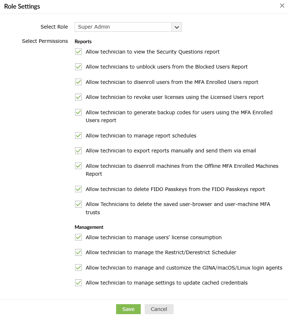The image size is (289, 317).
Task: Disable managing users' license consumption
Action: [x=78, y=237]
